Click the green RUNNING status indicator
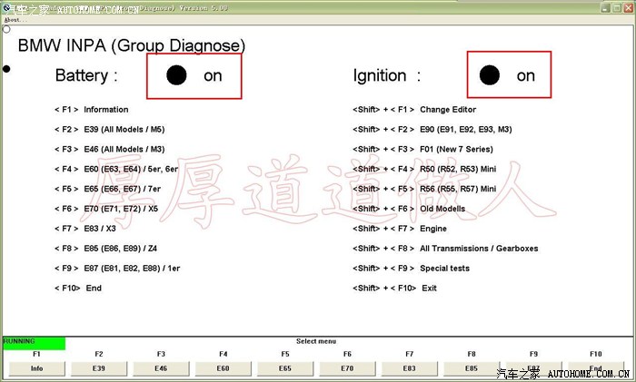636x382 pixels. click(x=33, y=342)
